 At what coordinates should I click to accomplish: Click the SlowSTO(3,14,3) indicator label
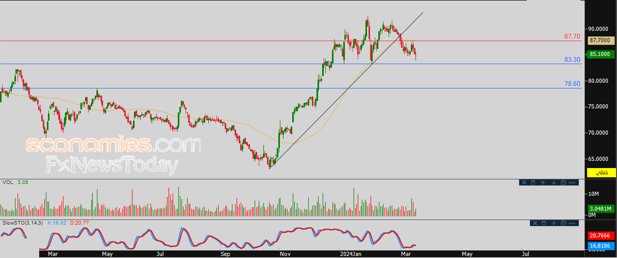23,223
